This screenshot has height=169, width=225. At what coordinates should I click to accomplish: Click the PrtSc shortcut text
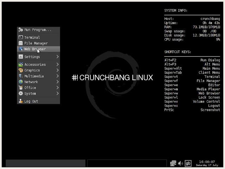click(x=169, y=110)
